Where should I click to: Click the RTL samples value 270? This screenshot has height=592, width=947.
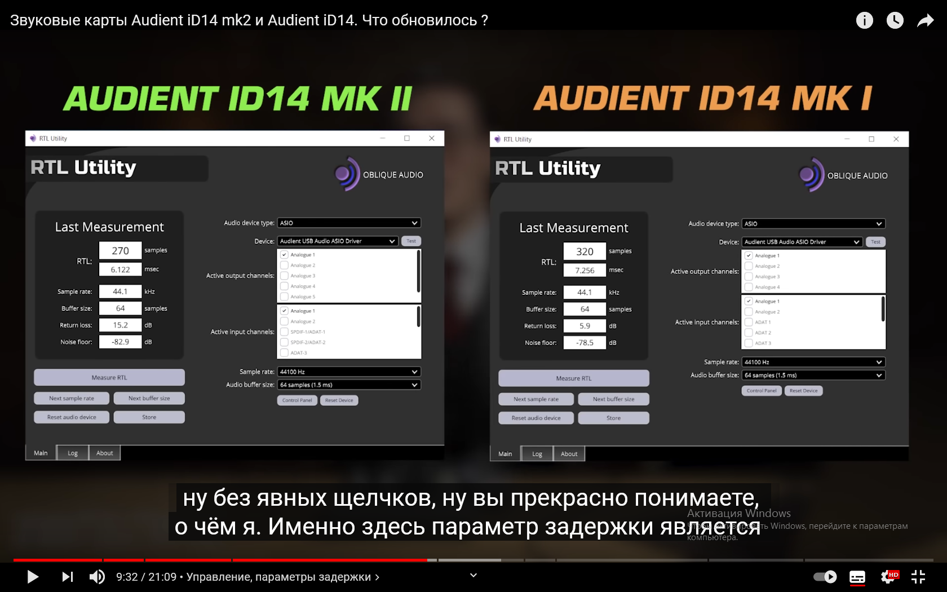pyautogui.click(x=120, y=250)
